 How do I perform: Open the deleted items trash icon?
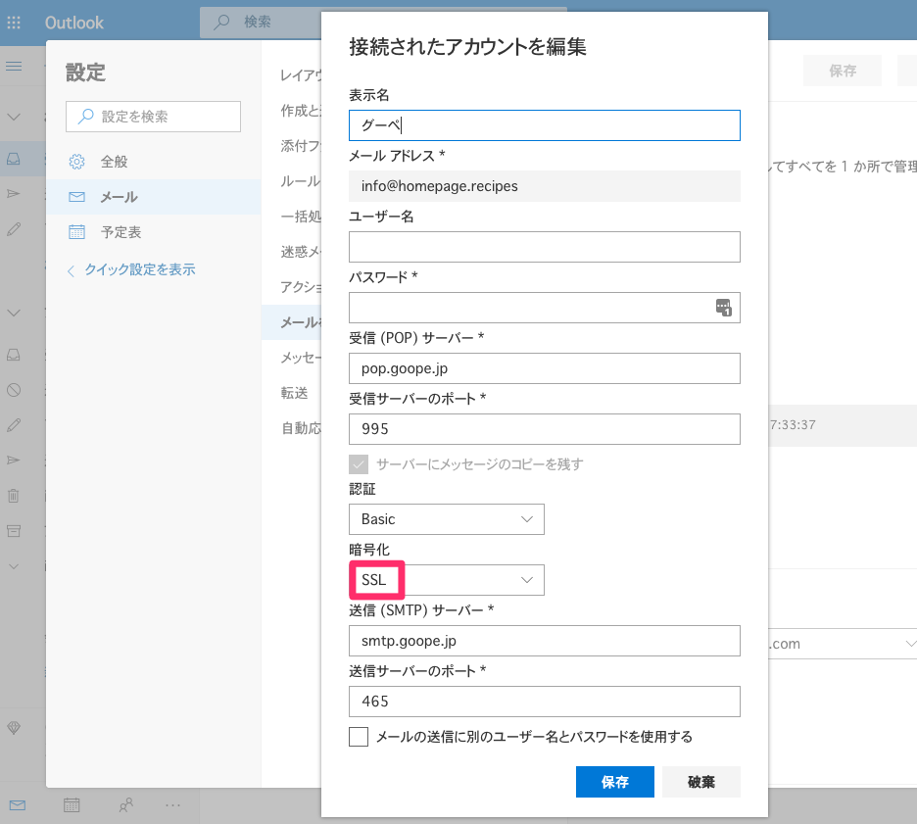coord(14,496)
